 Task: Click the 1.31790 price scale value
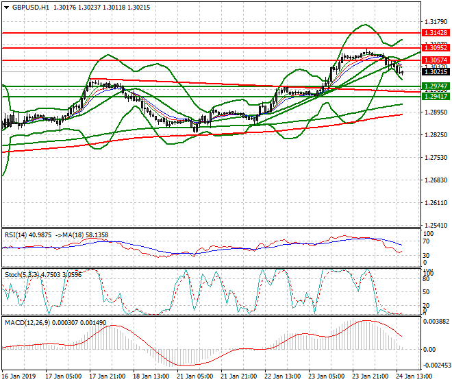(436, 22)
